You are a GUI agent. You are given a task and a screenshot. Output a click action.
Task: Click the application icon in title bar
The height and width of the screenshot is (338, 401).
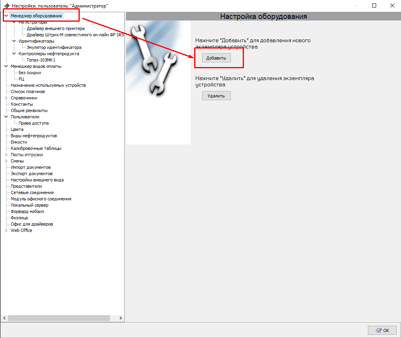pos(7,6)
